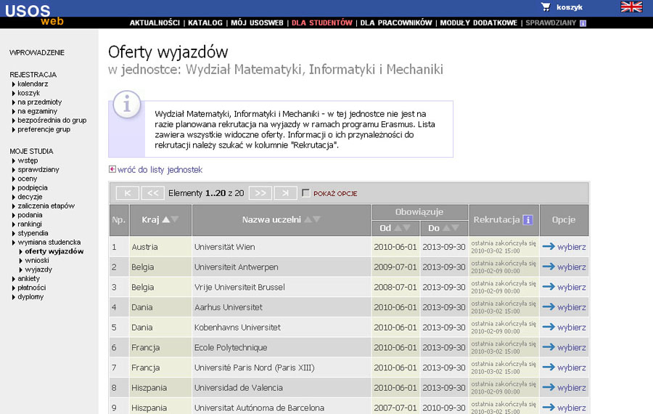The width and height of the screenshot is (653, 414).
Task: Go to previous page using double-arrow button
Action: 152,193
